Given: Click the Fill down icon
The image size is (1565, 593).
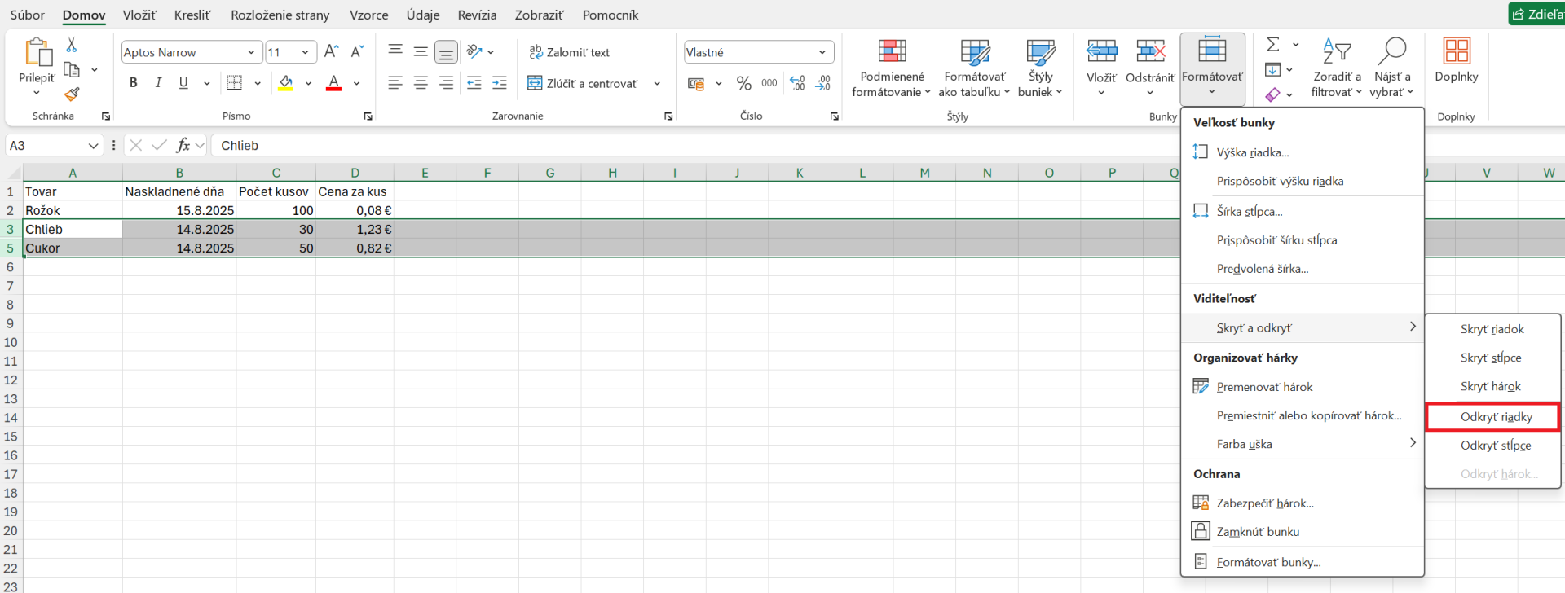Looking at the screenshot, I should pos(1272,70).
